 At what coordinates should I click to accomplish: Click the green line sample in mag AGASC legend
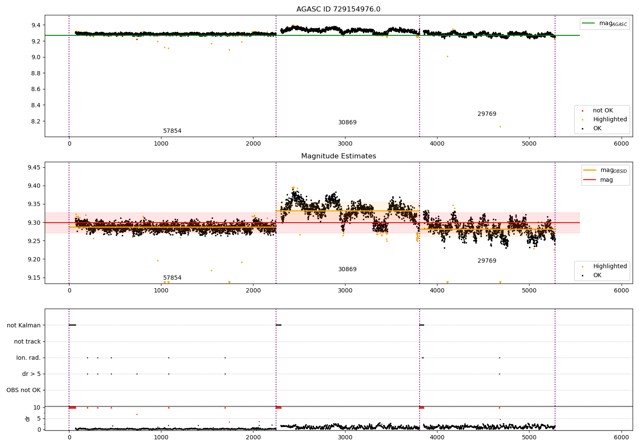(x=588, y=23)
